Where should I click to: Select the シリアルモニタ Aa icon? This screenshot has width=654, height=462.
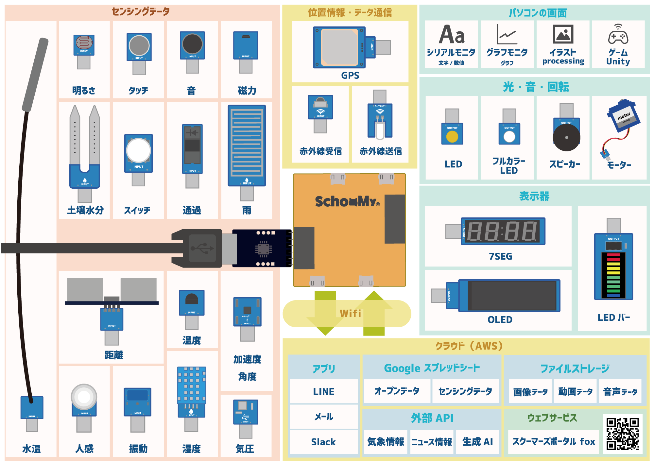pos(452,34)
